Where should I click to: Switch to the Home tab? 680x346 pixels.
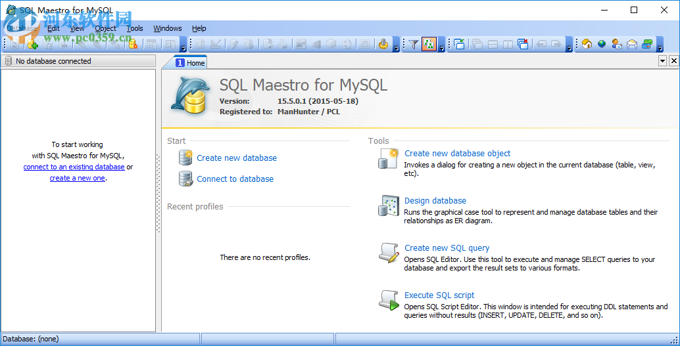point(190,63)
